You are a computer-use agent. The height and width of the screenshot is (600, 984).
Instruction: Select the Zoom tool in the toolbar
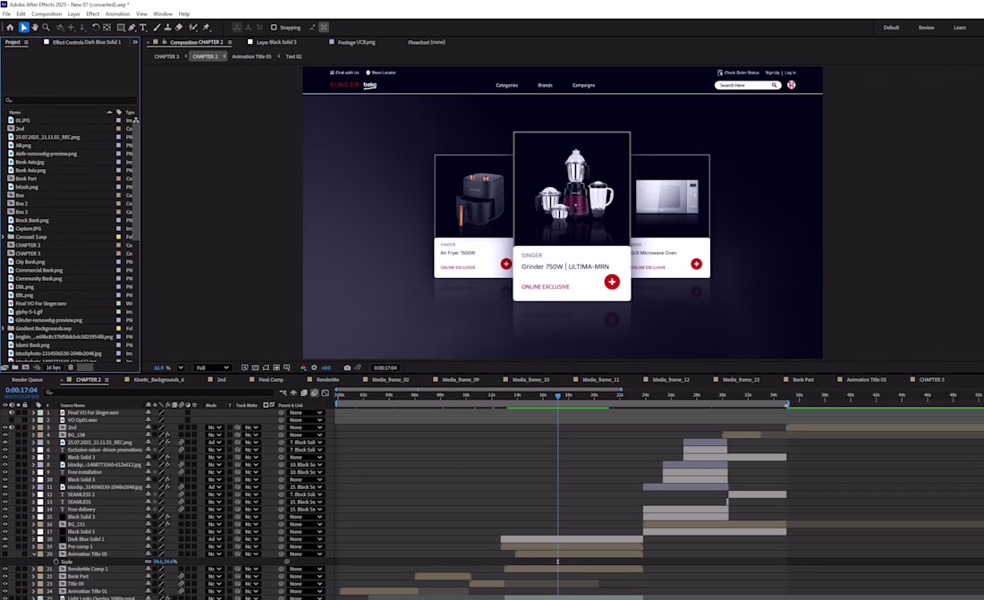[x=47, y=28]
